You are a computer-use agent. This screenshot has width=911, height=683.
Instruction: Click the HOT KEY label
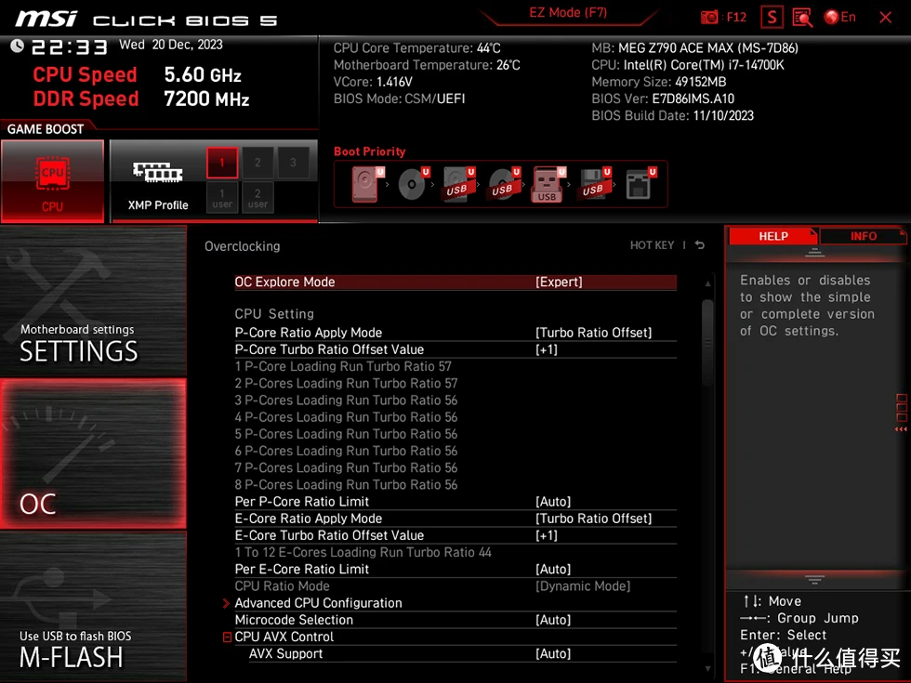652,245
